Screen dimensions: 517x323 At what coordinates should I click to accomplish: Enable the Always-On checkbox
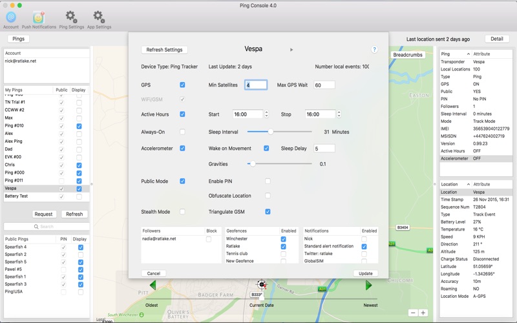tap(182, 132)
